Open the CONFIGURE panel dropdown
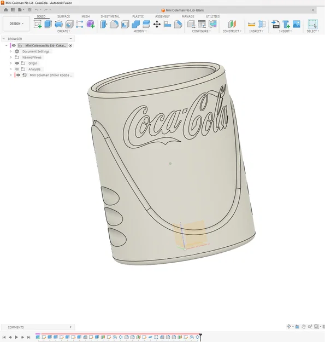Image resolution: width=325 pixels, height=342 pixels. [201, 31]
